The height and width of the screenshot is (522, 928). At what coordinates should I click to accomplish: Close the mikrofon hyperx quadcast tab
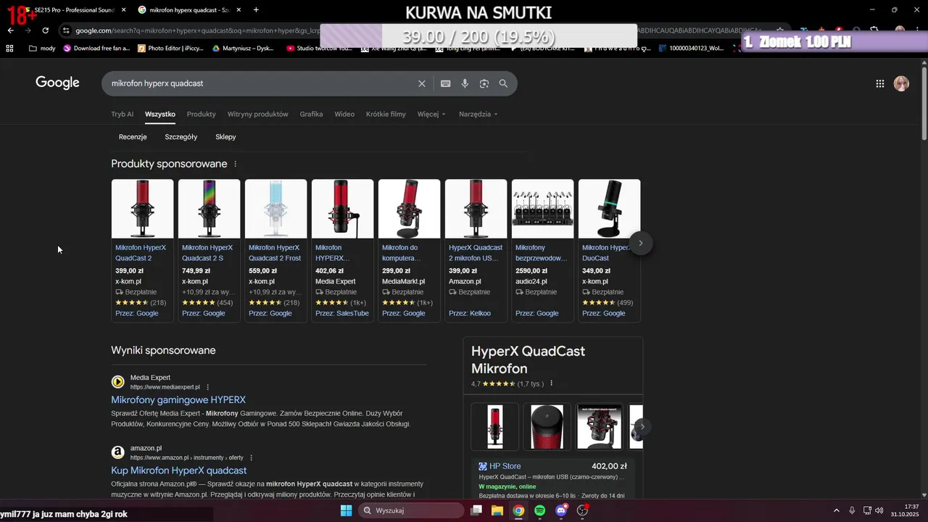click(x=239, y=10)
